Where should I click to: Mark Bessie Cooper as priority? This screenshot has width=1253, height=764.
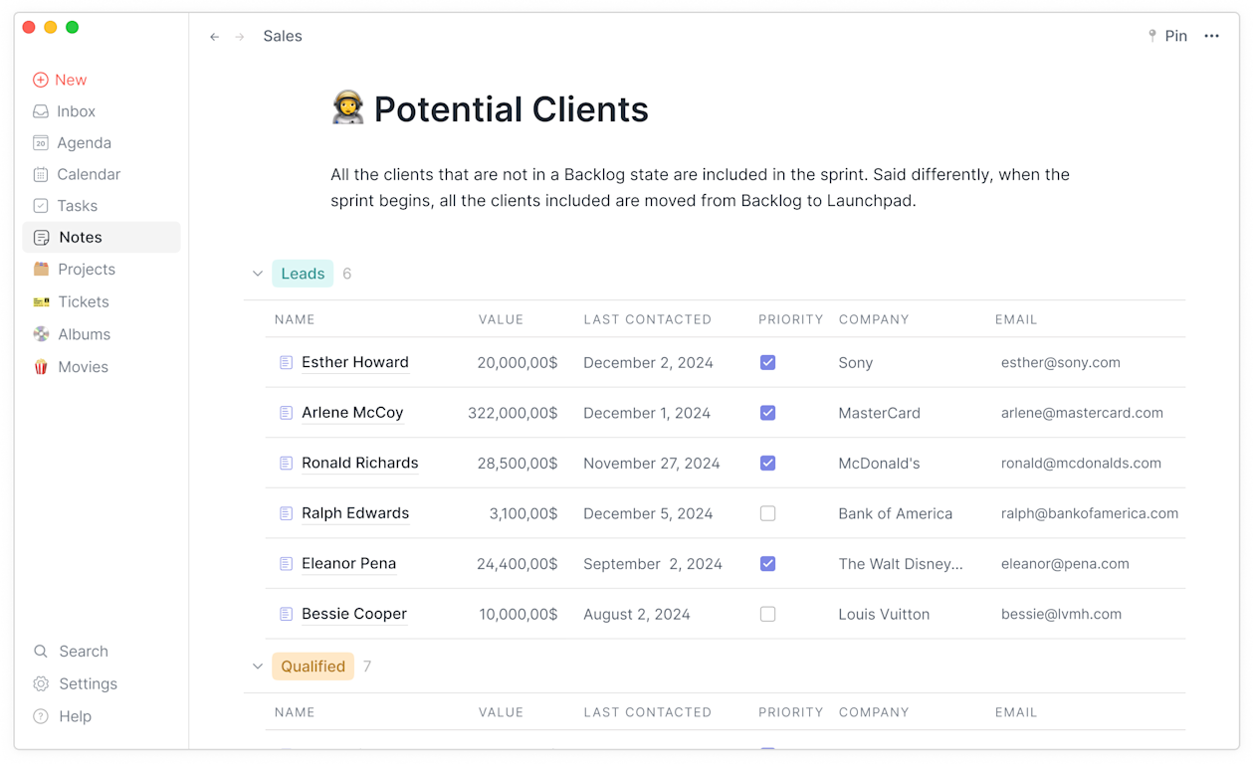767,614
